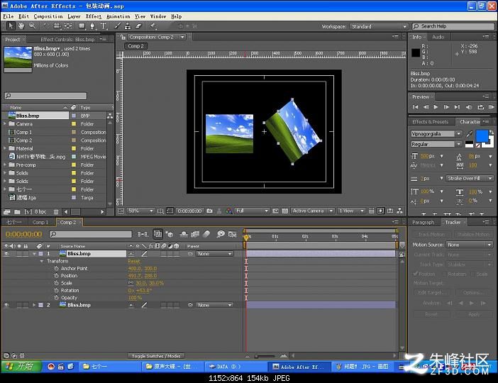Open Motion Source dropdown in Tracker
The height and width of the screenshot is (383, 498).
(469, 245)
